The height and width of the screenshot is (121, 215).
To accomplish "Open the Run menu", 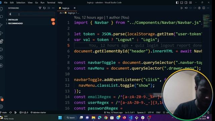I will point(42,3).
